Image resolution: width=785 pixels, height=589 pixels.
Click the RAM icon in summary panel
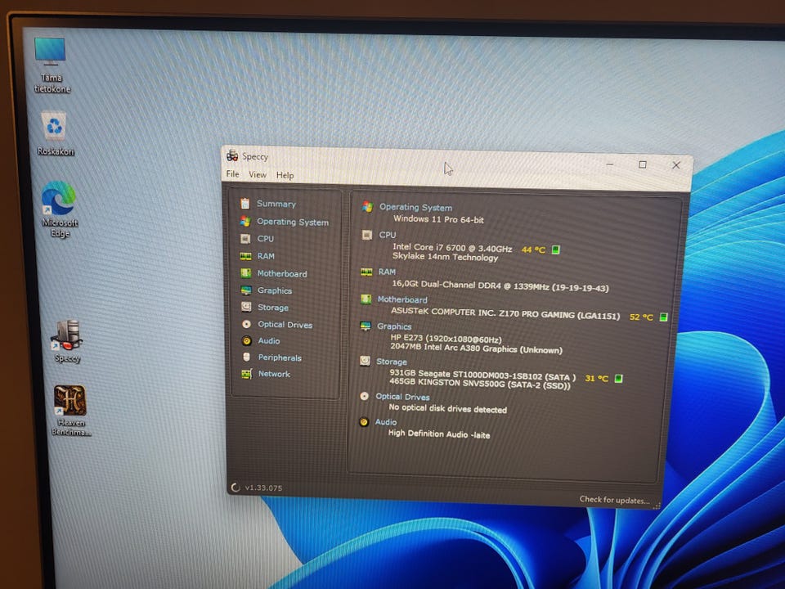[x=366, y=272]
